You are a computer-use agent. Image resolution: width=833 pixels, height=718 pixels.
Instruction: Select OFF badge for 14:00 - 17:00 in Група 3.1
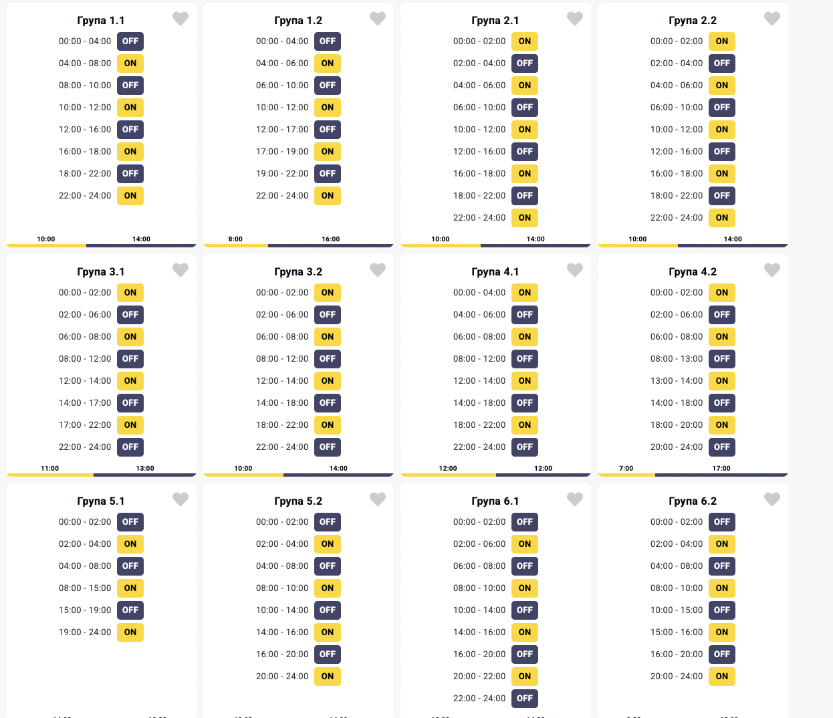tap(130, 403)
